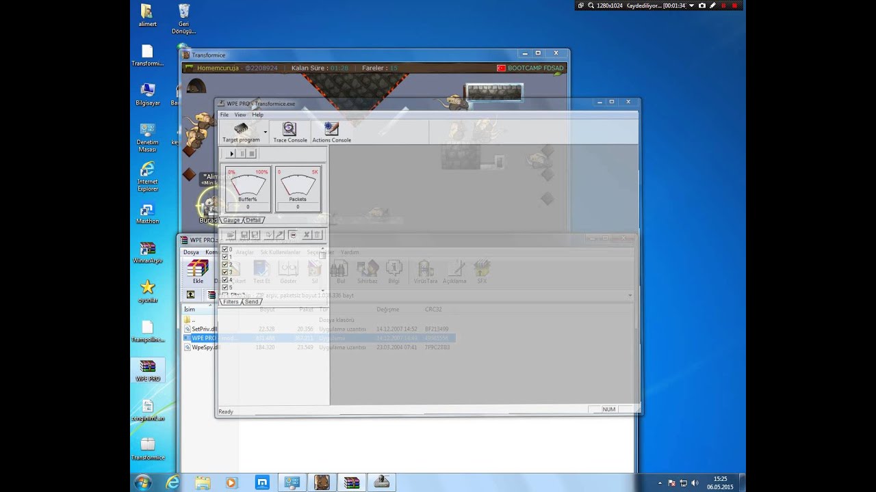Open the Yardım menu in WinRAR
This screenshot has height=492, width=876.
click(350, 252)
